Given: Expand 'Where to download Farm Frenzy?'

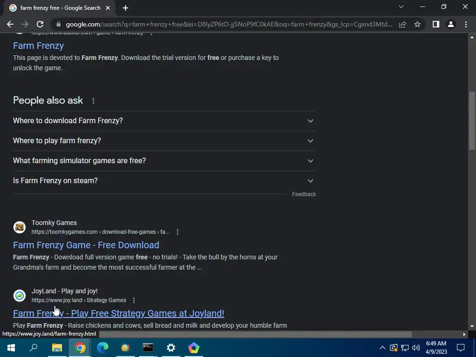Looking at the screenshot, I should tap(164, 121).
